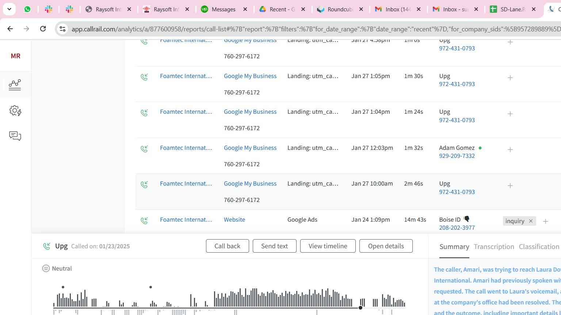View site information icon in address bar

click(62, 29)
